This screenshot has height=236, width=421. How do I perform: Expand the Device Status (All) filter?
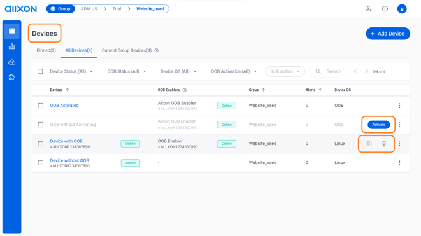point(71,71)
